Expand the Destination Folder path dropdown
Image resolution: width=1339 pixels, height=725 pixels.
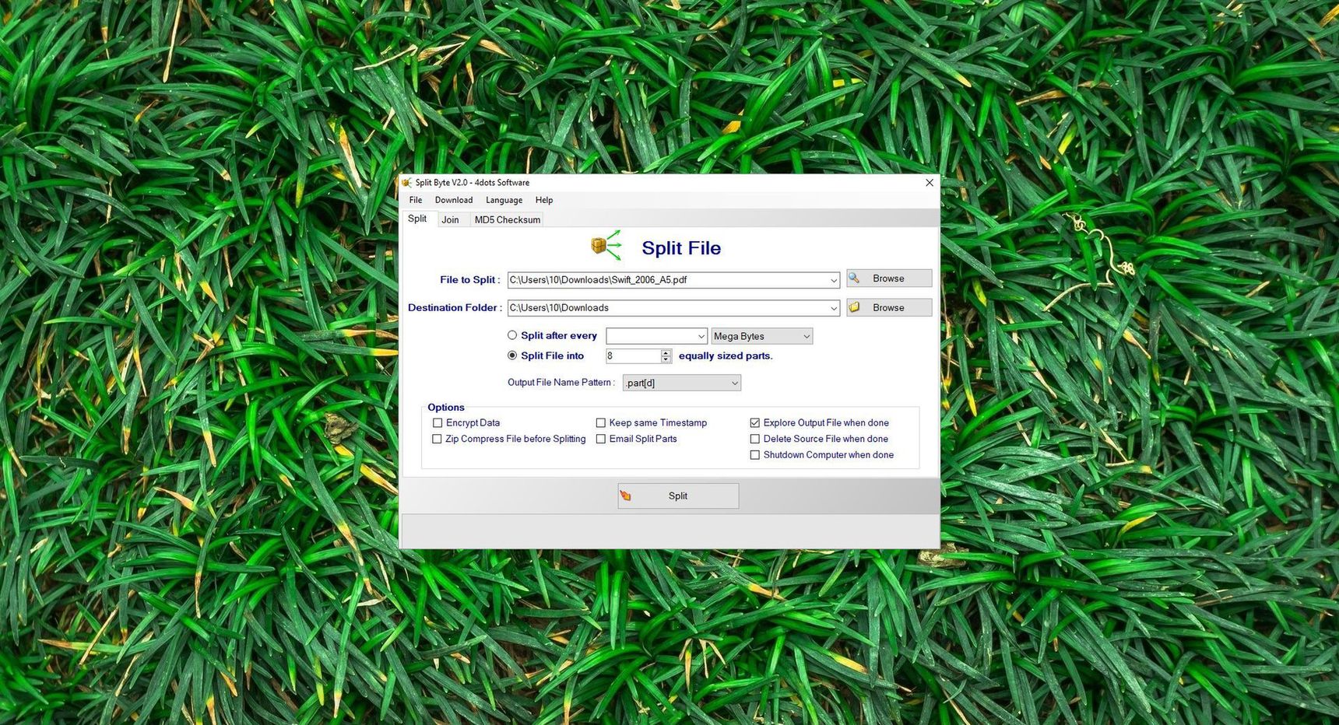click(833, 308)
